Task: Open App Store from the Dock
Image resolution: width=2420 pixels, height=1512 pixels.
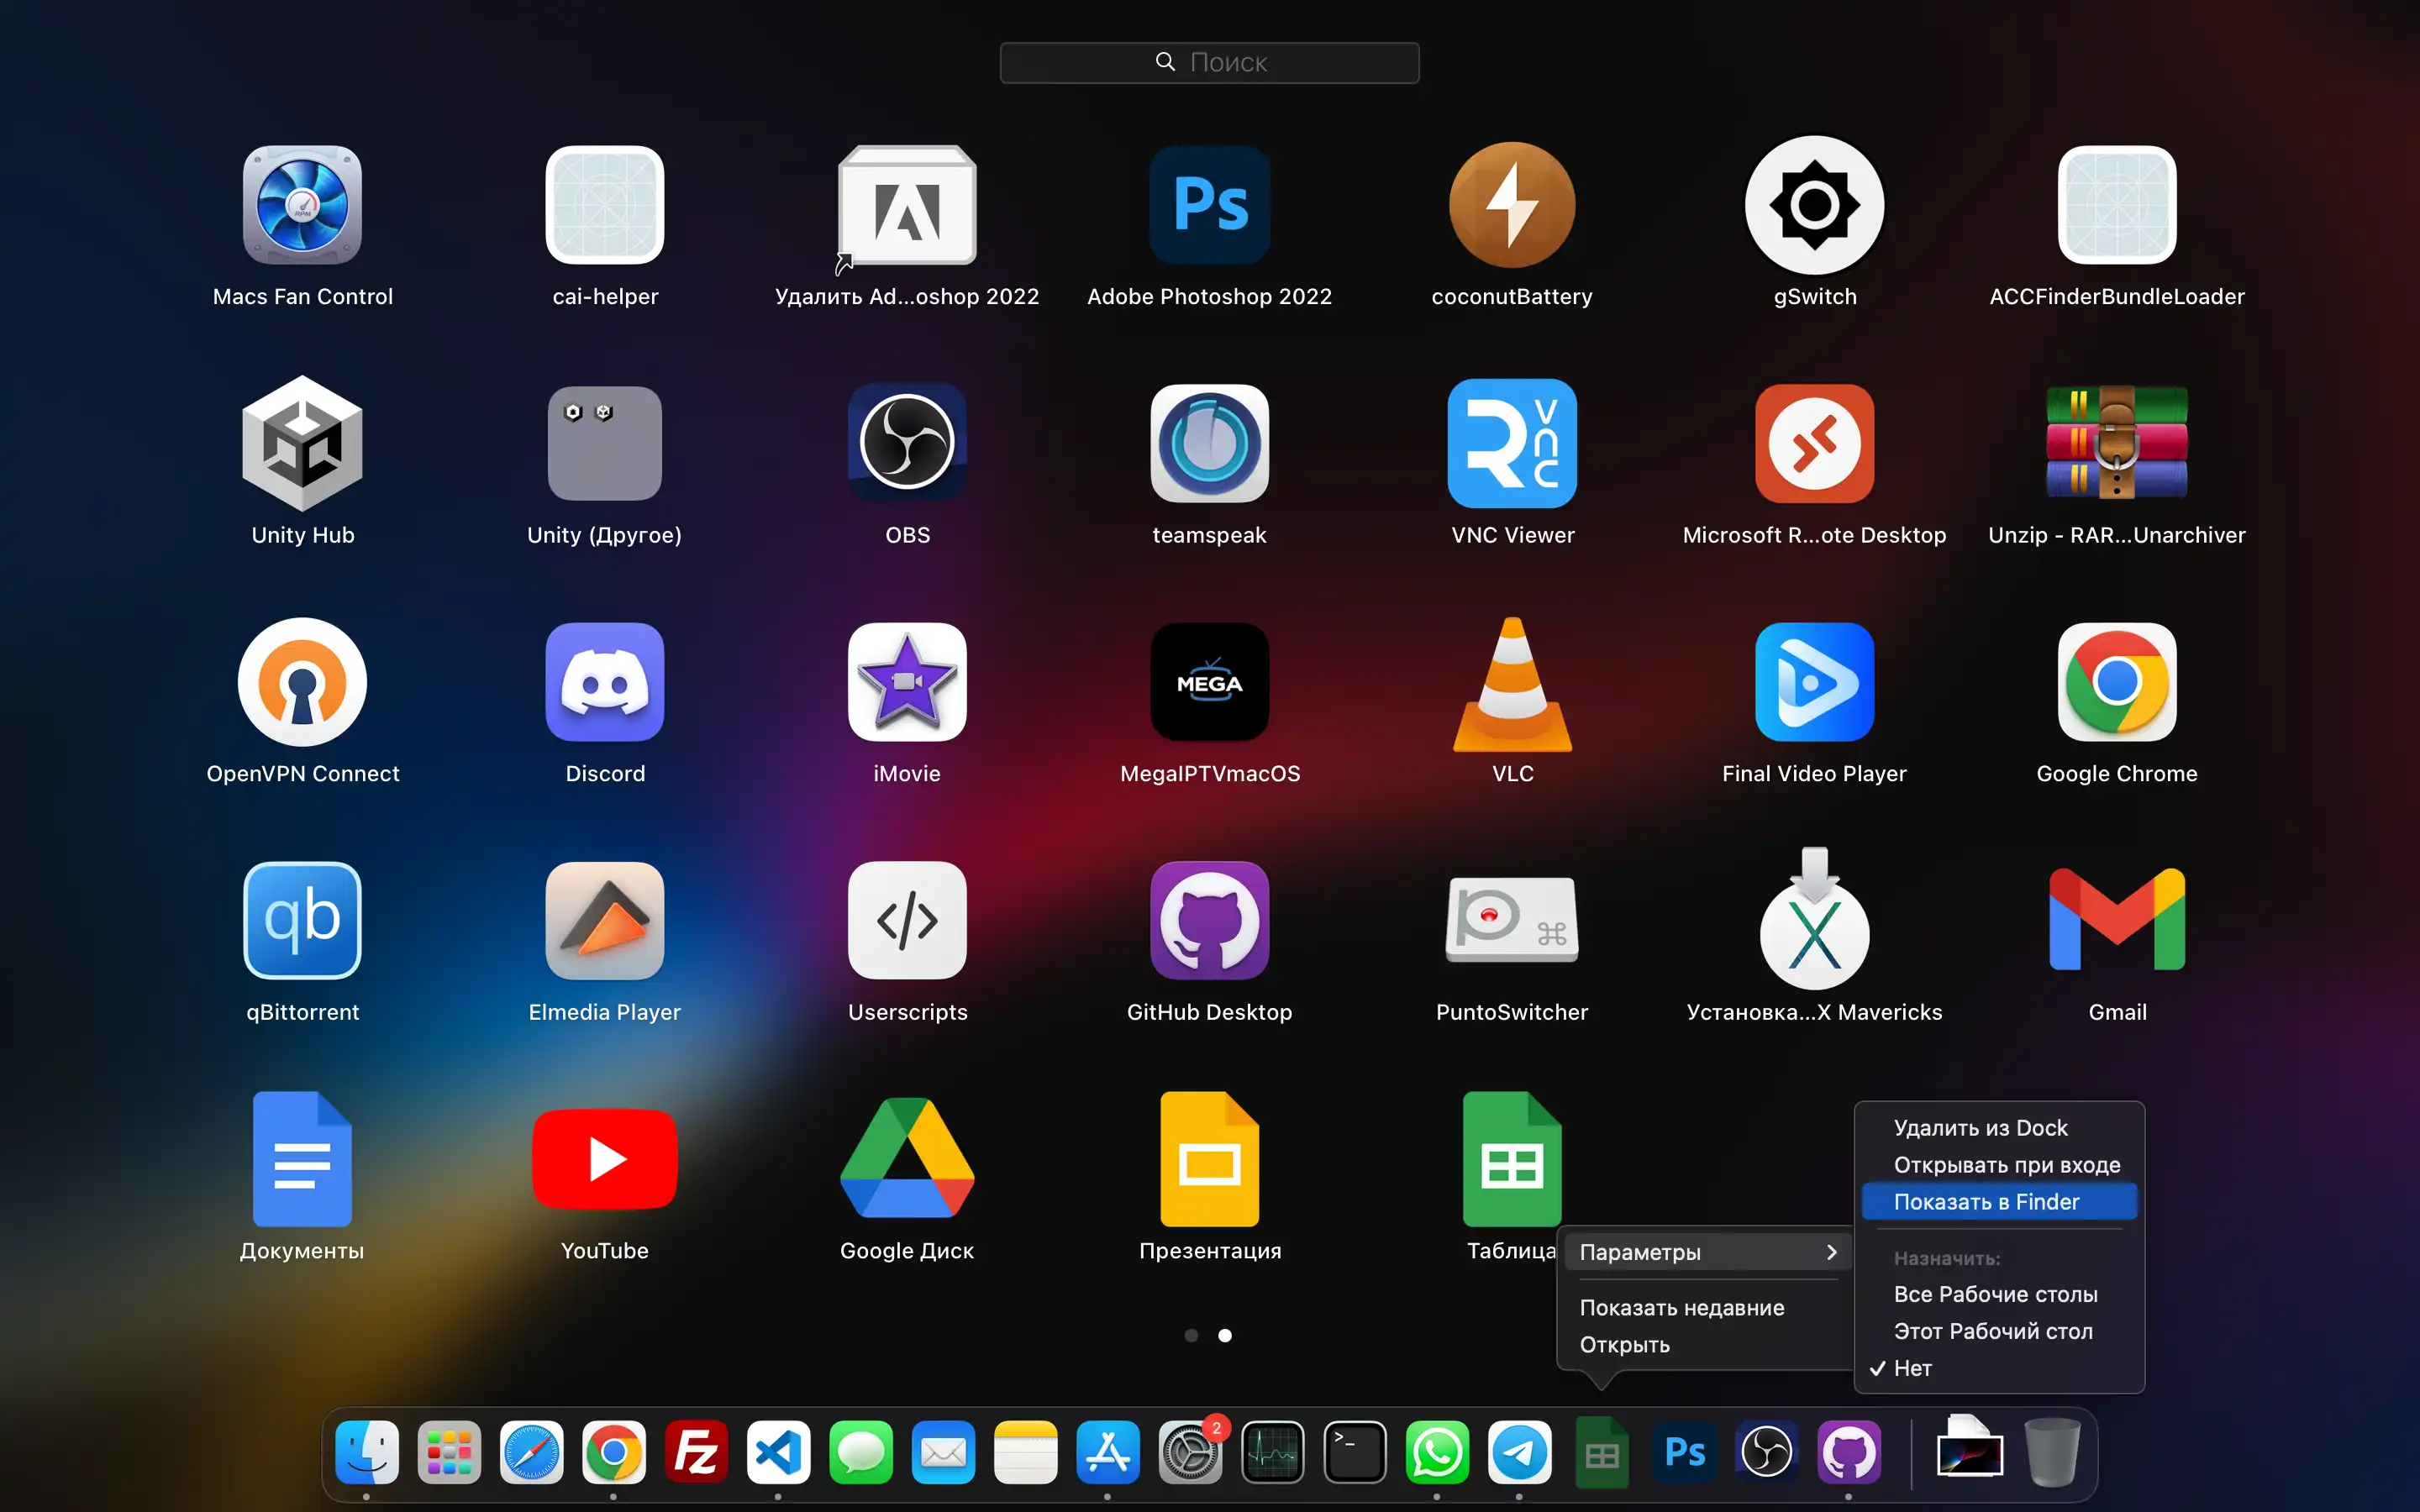Action: (1107, 1451)
